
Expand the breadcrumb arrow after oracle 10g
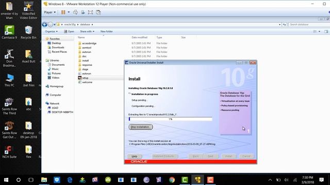(78, 25)
